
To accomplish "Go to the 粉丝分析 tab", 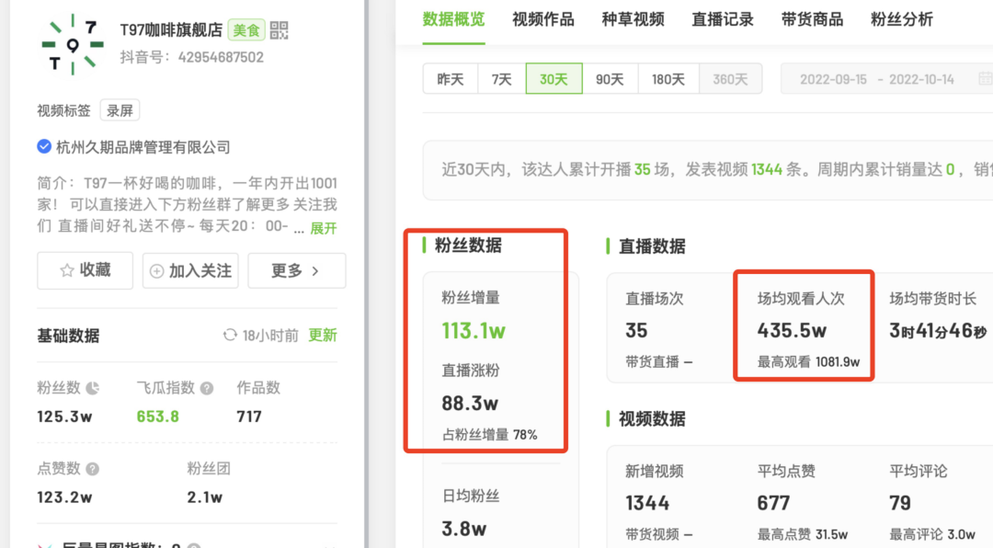I will [x=902, y=19].
